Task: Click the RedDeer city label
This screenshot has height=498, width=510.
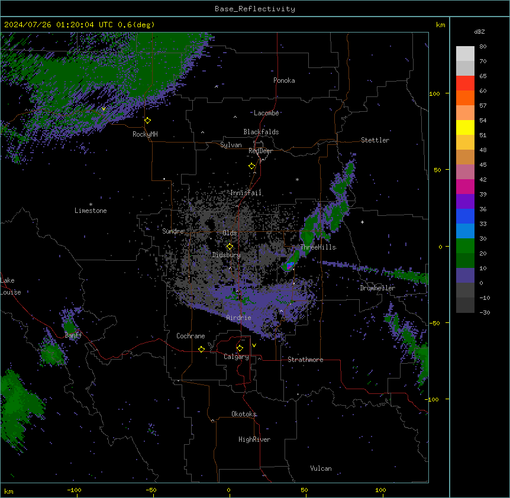Action: 260,151
